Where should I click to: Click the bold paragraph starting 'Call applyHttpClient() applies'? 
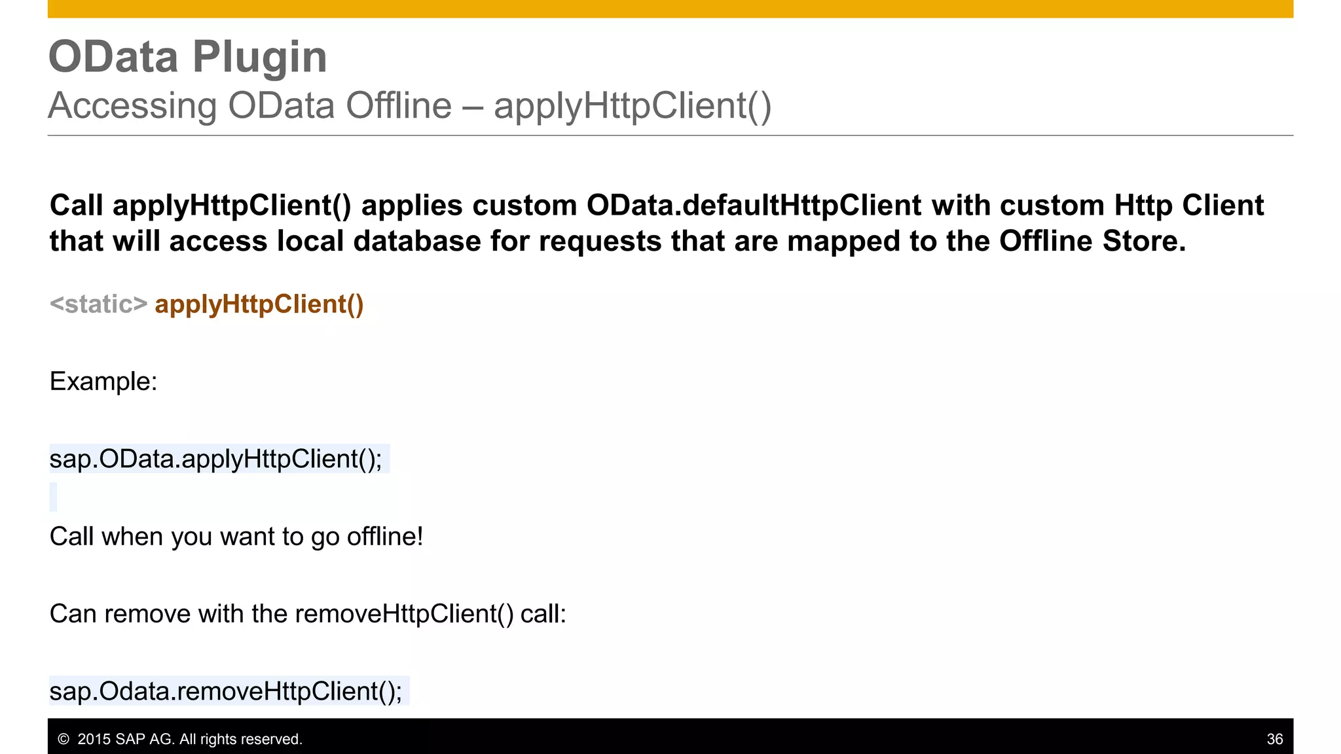[657, 223]
